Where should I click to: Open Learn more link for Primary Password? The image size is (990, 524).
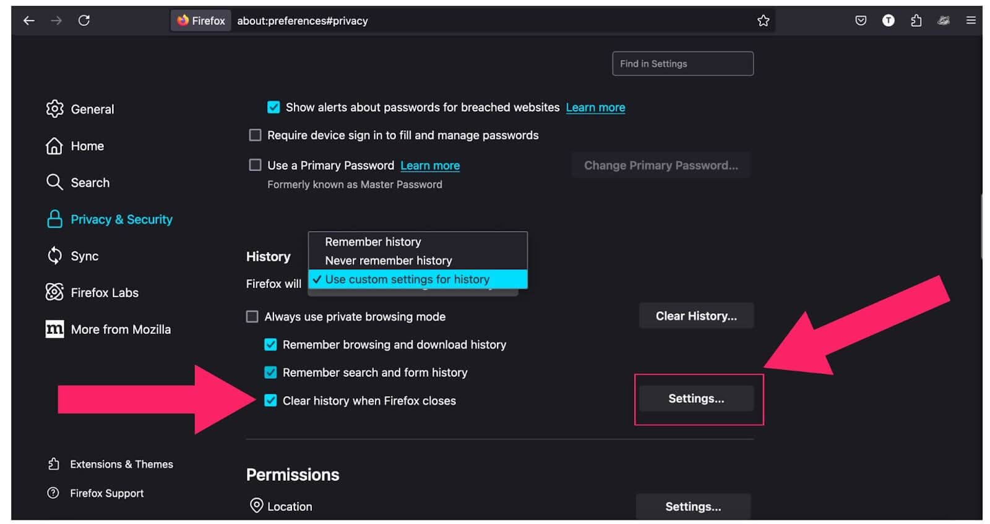tap(430, 166)
